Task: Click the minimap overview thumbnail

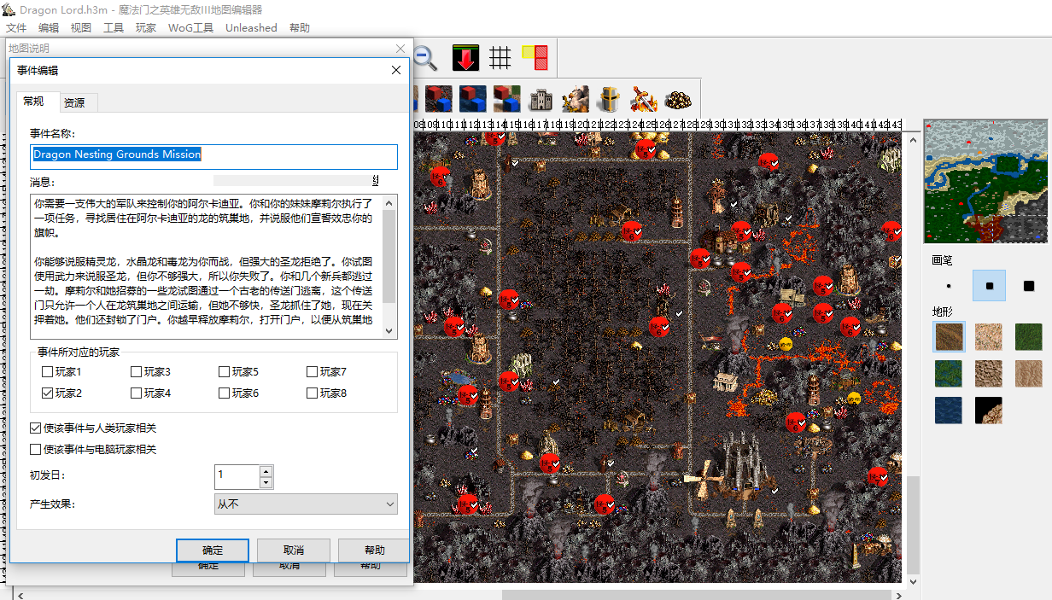Action: point(985,182)
